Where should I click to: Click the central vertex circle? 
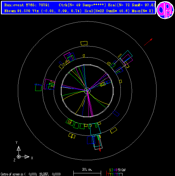(87, 91)
